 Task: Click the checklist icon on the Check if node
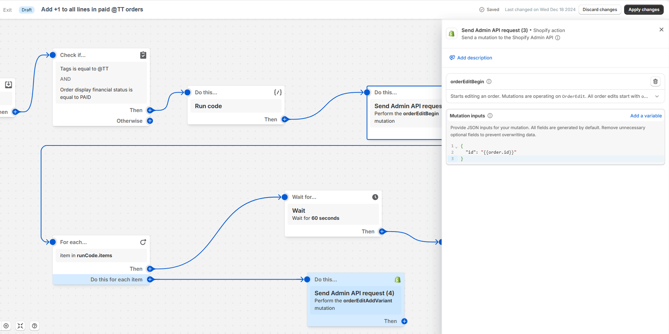click(x=143, y=55)
